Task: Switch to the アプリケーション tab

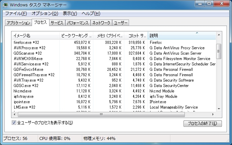Action: (19, 23)
